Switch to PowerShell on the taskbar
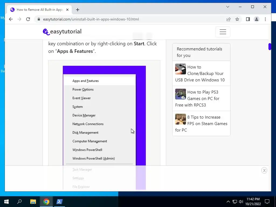This screenshot has height=207, width=276. tap(59, 202)
